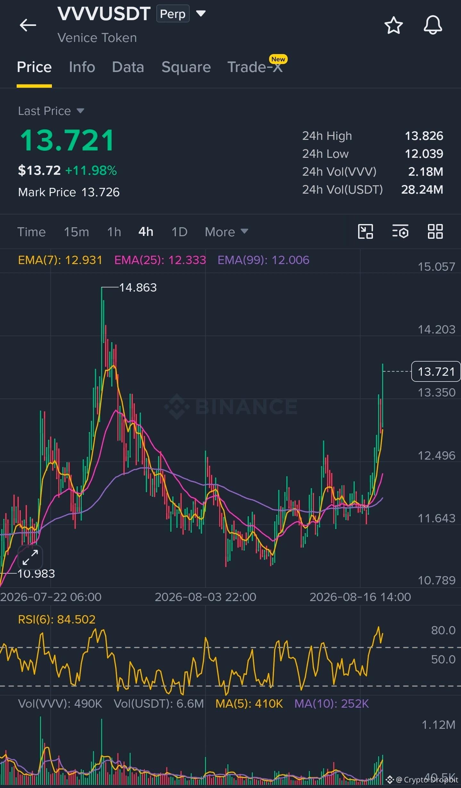461x788 pixels.
Task: Tap the +11.98% price change
Action: (x=91, y=171)
